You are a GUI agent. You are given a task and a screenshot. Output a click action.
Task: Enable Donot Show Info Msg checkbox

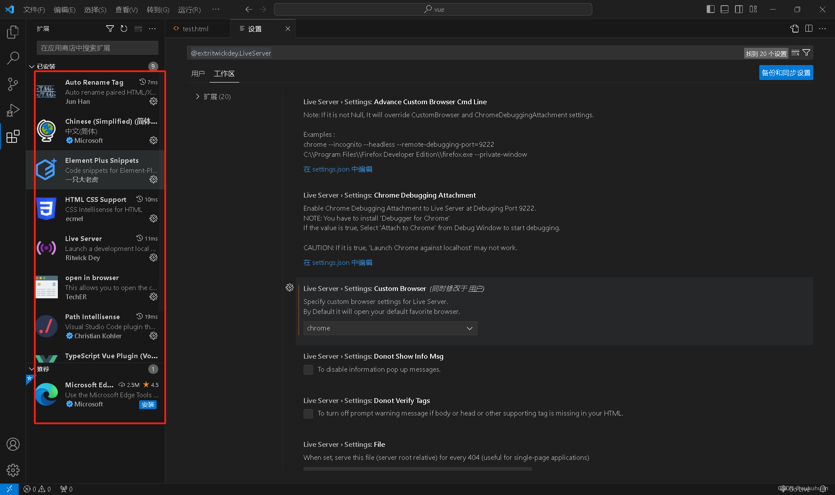(x=308, y=370)
